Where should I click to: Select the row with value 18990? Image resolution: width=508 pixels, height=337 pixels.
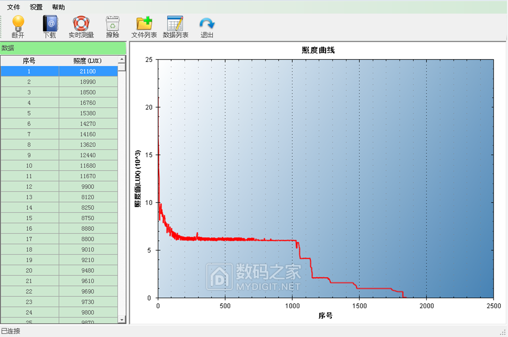(x=59, y=82)
